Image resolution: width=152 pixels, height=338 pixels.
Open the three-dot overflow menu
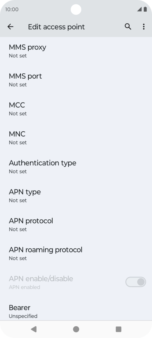click(x=144, y=27)
